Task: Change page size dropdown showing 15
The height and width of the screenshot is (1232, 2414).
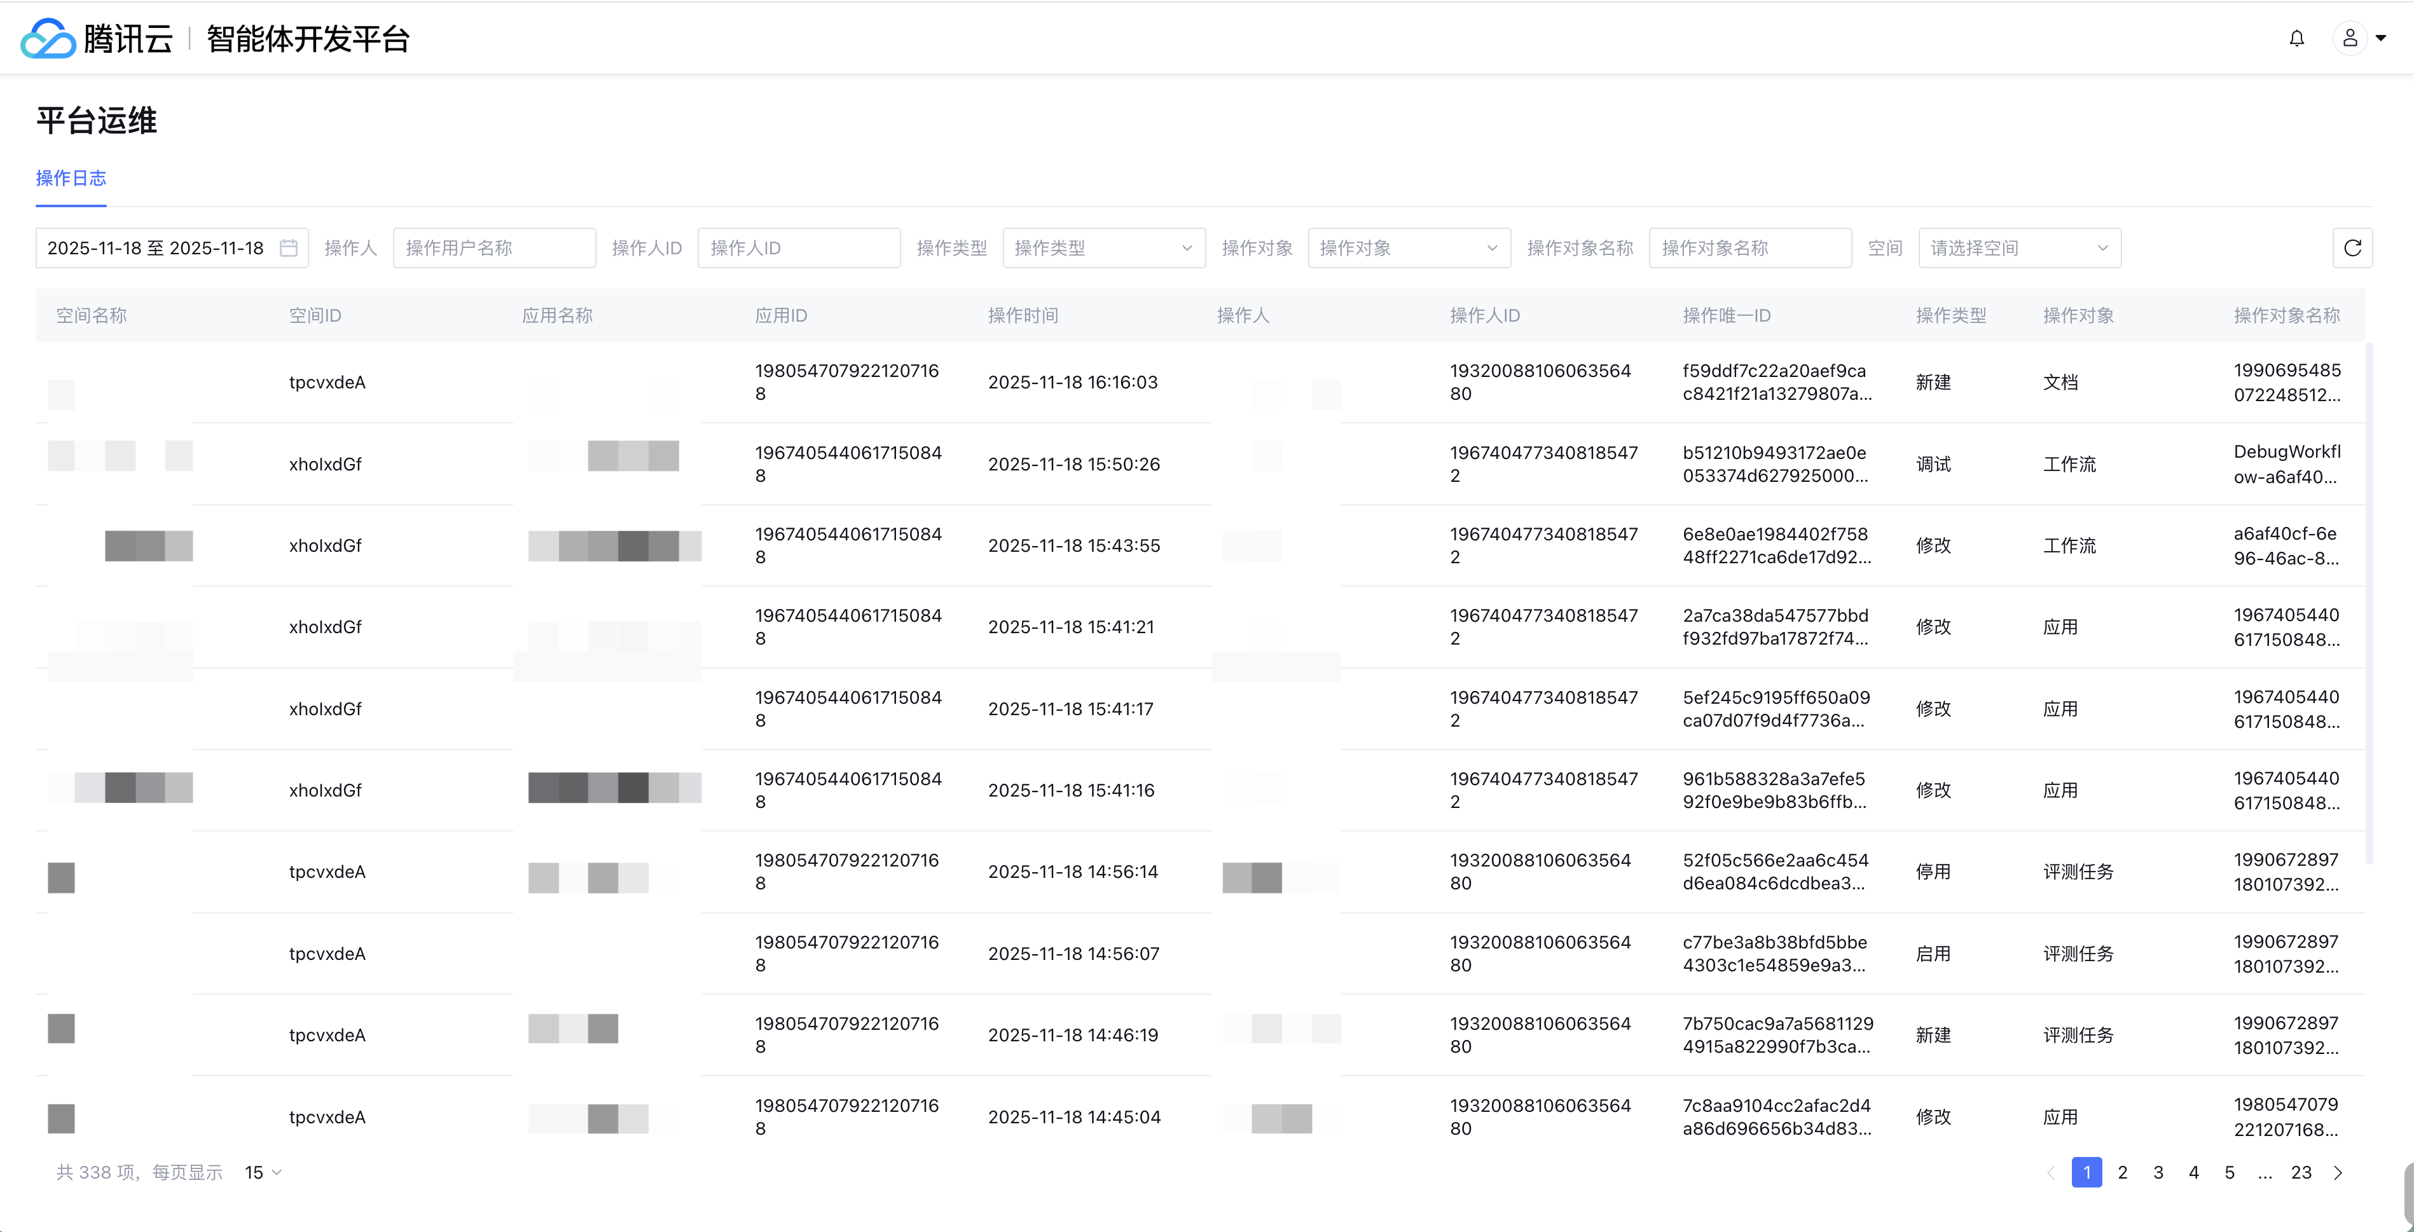Action: (263, 1173)
